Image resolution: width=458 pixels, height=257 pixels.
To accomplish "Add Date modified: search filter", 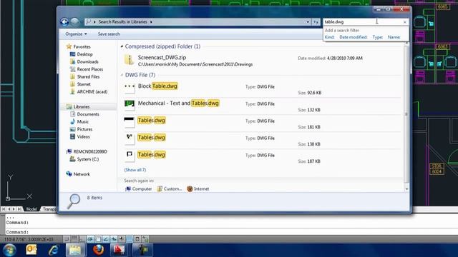I will pyautogui.click(x=353, y=37).
